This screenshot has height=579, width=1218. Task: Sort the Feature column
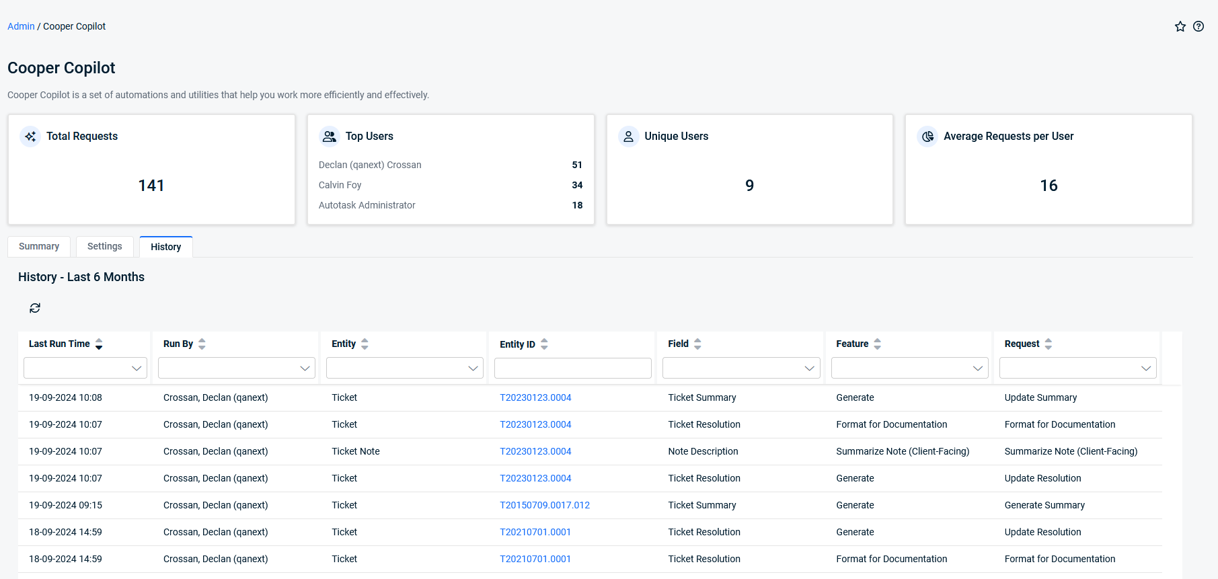(x=877, y=344)
